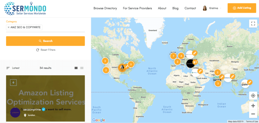Reset Filters in the search panel

tap(46, 50)
